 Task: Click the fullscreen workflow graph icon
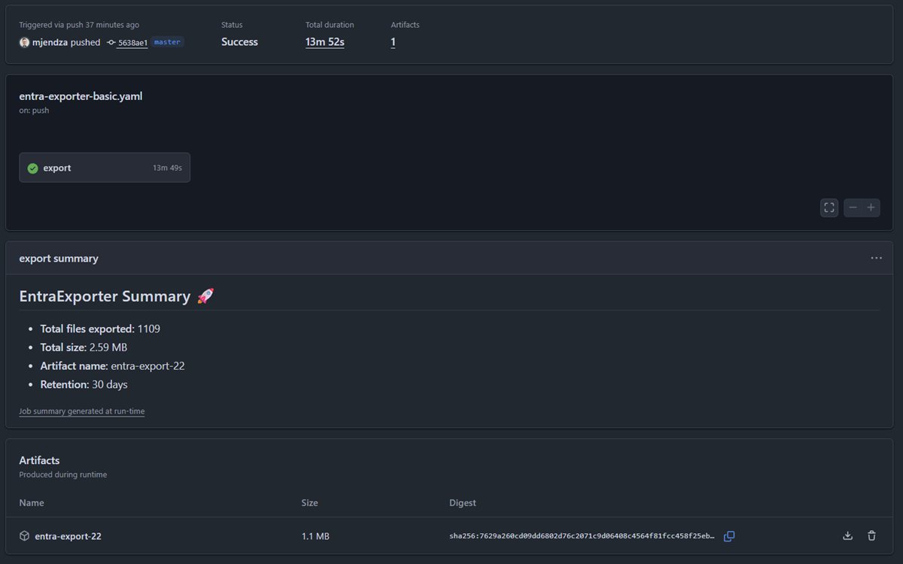829,208
